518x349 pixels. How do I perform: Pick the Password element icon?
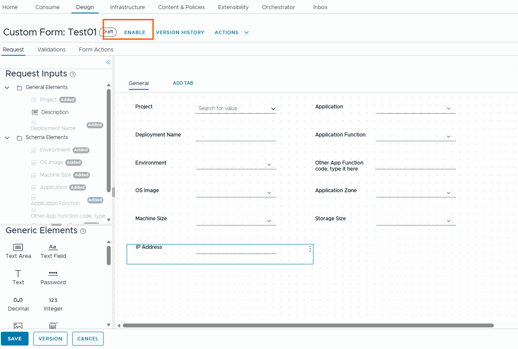click(53, 273)
